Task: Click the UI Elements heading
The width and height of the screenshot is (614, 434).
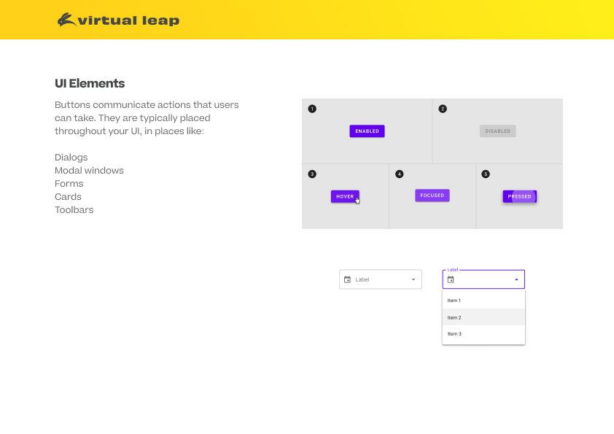Action: (x=90, y=83)
